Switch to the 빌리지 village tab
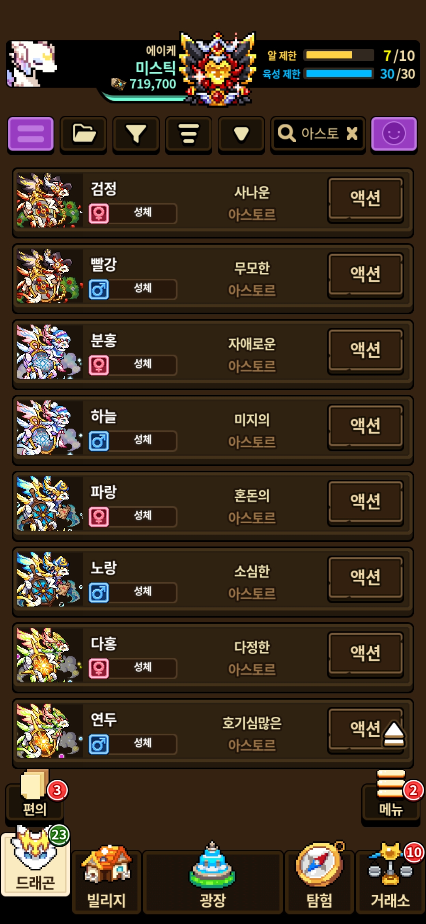Screen dimensions: 426x924 (x=106, y=881)
